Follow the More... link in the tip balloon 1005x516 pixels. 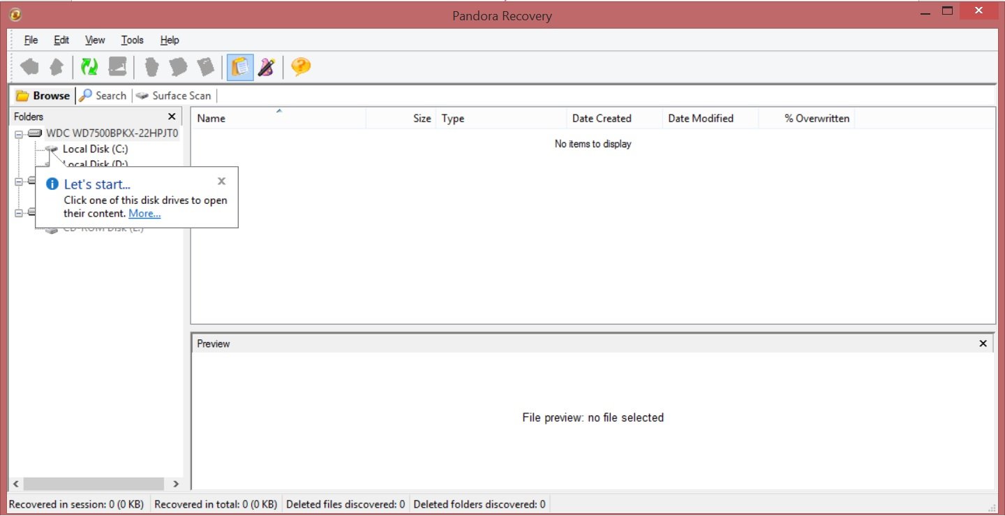pos(144,214)
